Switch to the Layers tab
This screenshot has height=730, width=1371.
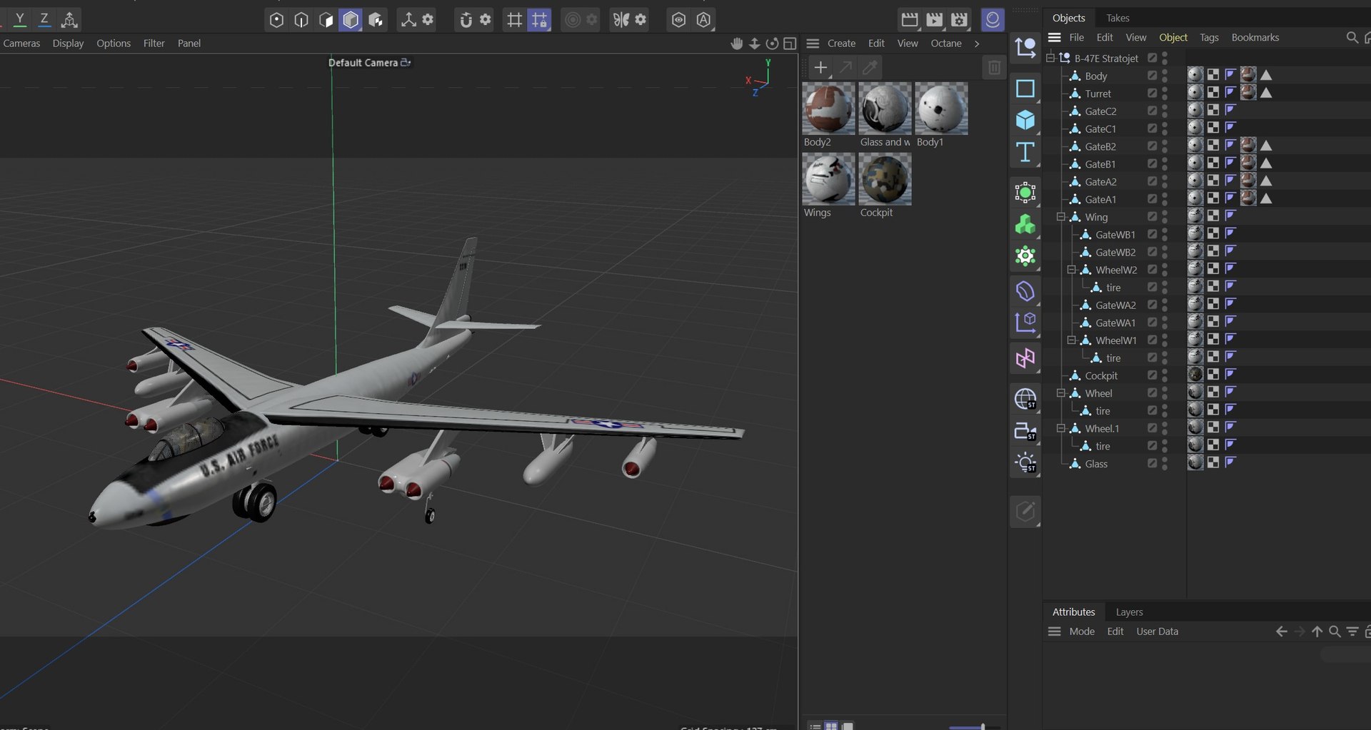(x=1129, y=612)
